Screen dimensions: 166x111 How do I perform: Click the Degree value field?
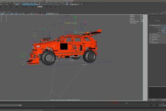[164, 32]
